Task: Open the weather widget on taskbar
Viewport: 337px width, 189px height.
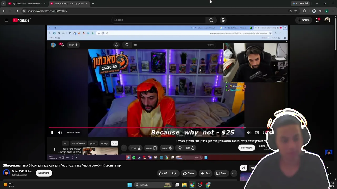Action: point(8,185)
